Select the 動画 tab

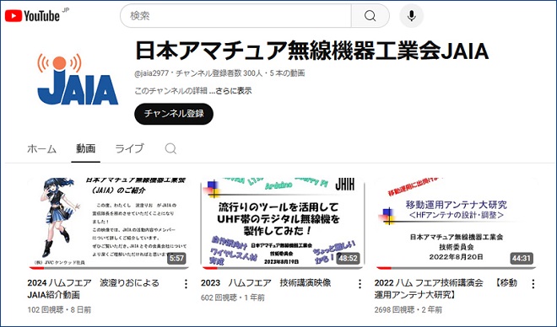click(x=85, y=148)
